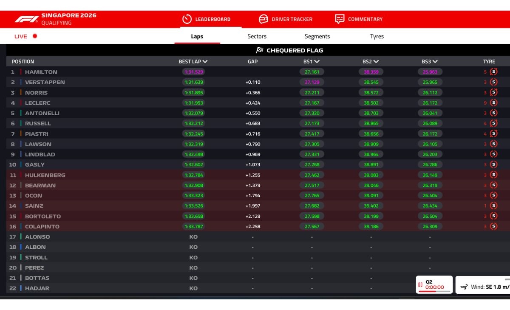The width and height of the screenshot is (510, 310).
Task: Click Hulkenberg's best lap 1:32.784
Action: [193, 175]
